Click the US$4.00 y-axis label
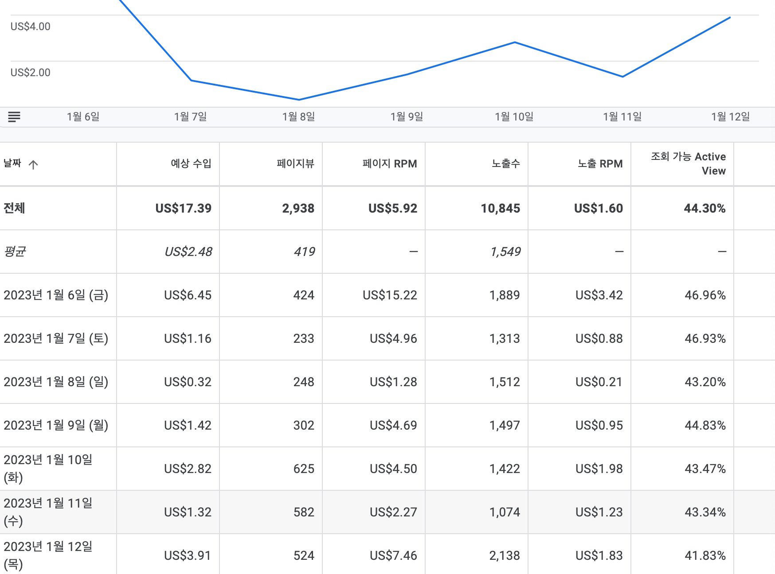Screen dimensions: 775x574 tap(31, 27)
